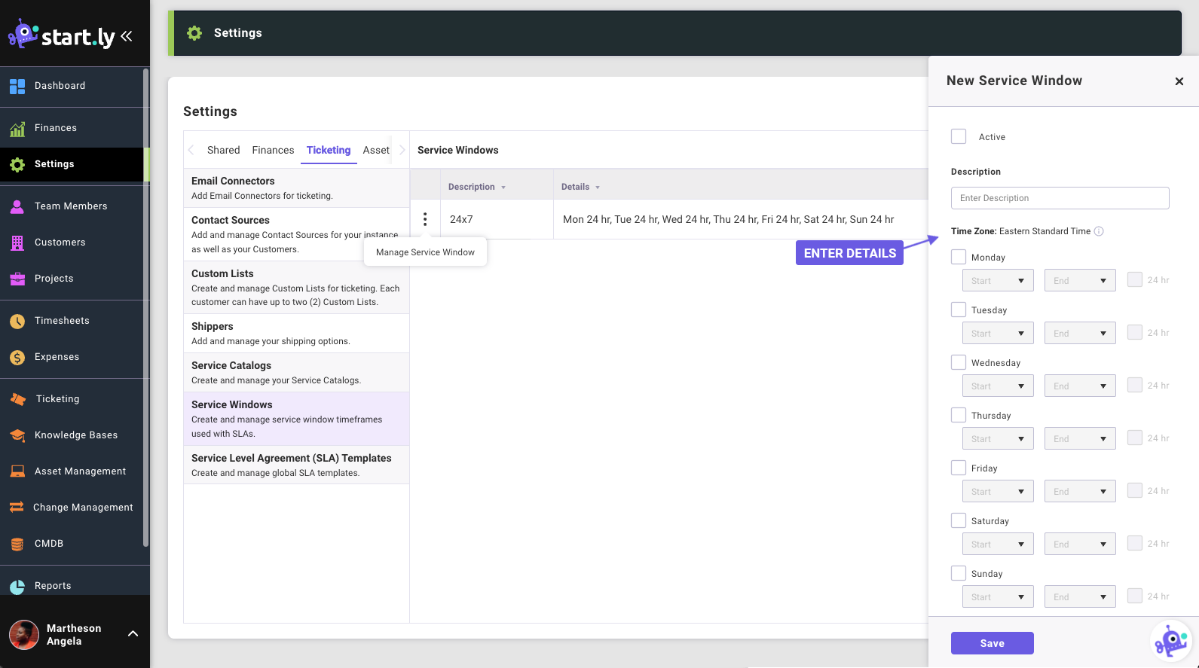The image size is (1199, 668).
Task: Switch to the Shared settings tab
Action: pyautogui.click(x=223, y=151)
